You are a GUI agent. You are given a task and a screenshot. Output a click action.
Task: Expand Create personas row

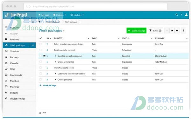[x=55, y=80]
